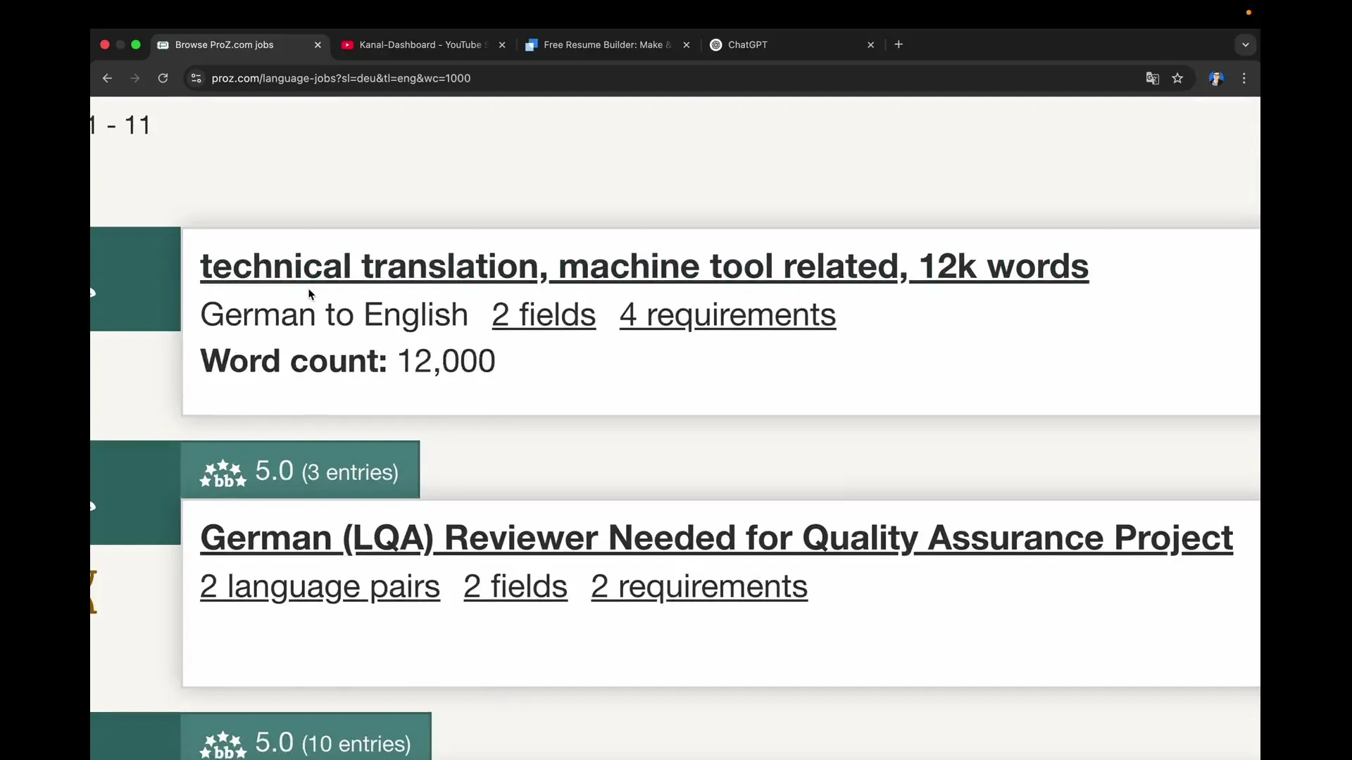Open the site information icon in the address bar

196,78
